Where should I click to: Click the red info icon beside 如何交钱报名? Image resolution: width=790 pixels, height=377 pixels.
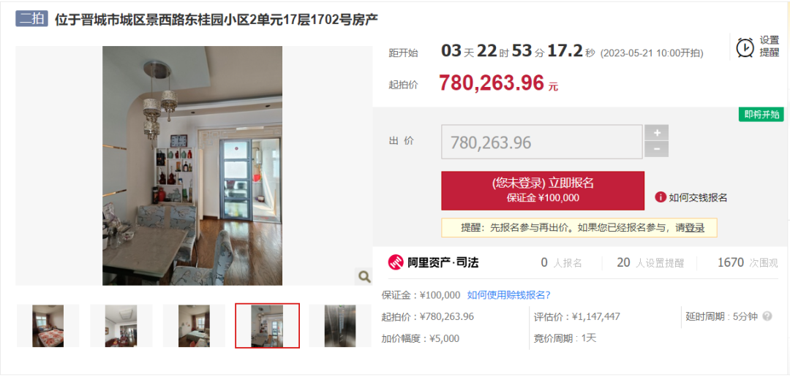661,197
